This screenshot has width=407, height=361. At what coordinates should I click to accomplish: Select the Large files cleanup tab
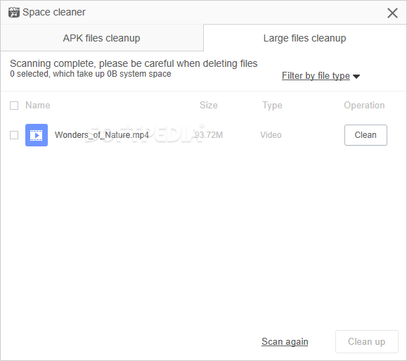click(305, 38)
